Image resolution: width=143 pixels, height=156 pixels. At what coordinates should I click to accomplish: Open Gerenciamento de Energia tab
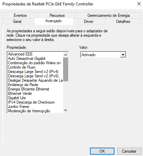point(108,15)
